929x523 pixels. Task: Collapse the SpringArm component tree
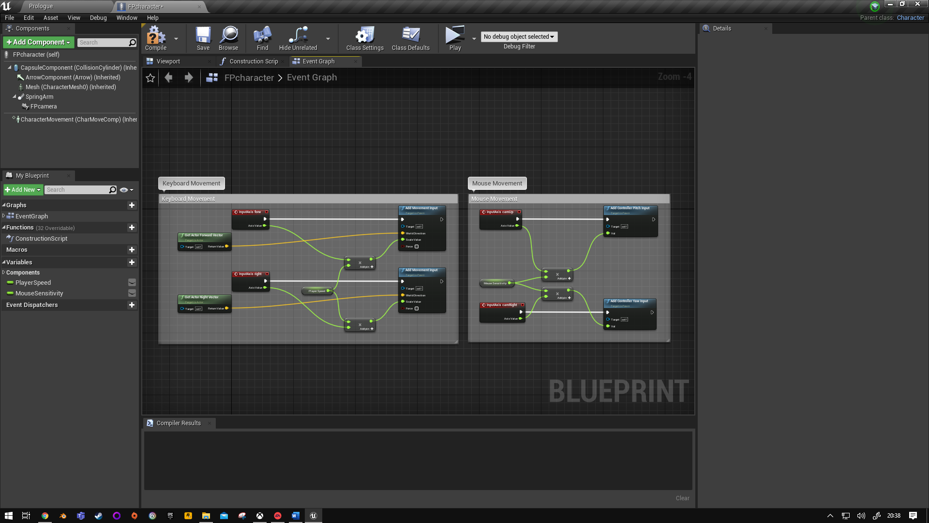(x=14, y=97)
